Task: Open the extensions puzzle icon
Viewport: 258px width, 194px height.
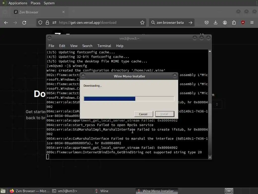Action: (x=234, y=22)
